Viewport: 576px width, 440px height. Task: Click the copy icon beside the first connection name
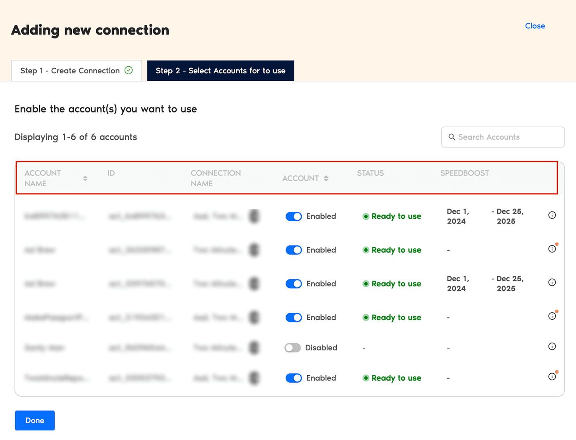254,216
